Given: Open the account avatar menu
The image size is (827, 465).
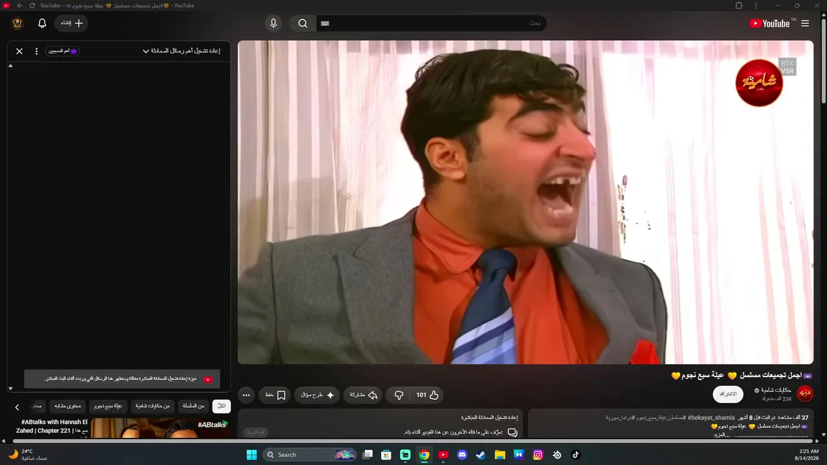Looking at the screenshot, I should tap(17, 23).
